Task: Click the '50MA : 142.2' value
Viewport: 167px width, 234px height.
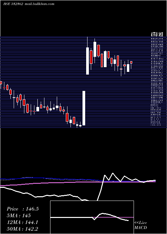Action: 22,229
